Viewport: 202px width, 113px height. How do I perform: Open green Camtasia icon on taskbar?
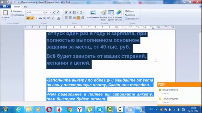pos(110,110)
